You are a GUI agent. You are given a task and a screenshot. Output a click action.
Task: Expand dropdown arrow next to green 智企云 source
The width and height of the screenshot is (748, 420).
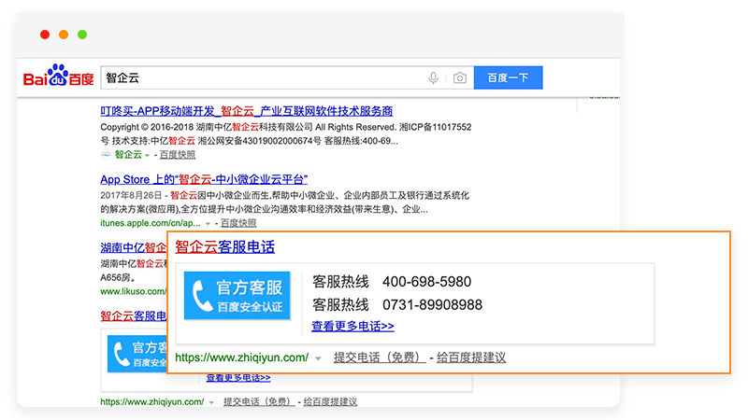pos(147,155)
